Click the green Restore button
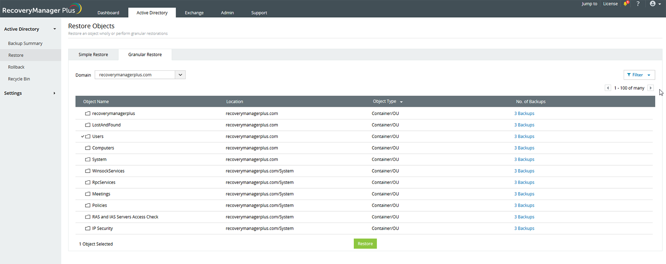 pos(365,244)
